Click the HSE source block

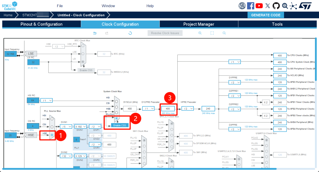pos(31,135)
